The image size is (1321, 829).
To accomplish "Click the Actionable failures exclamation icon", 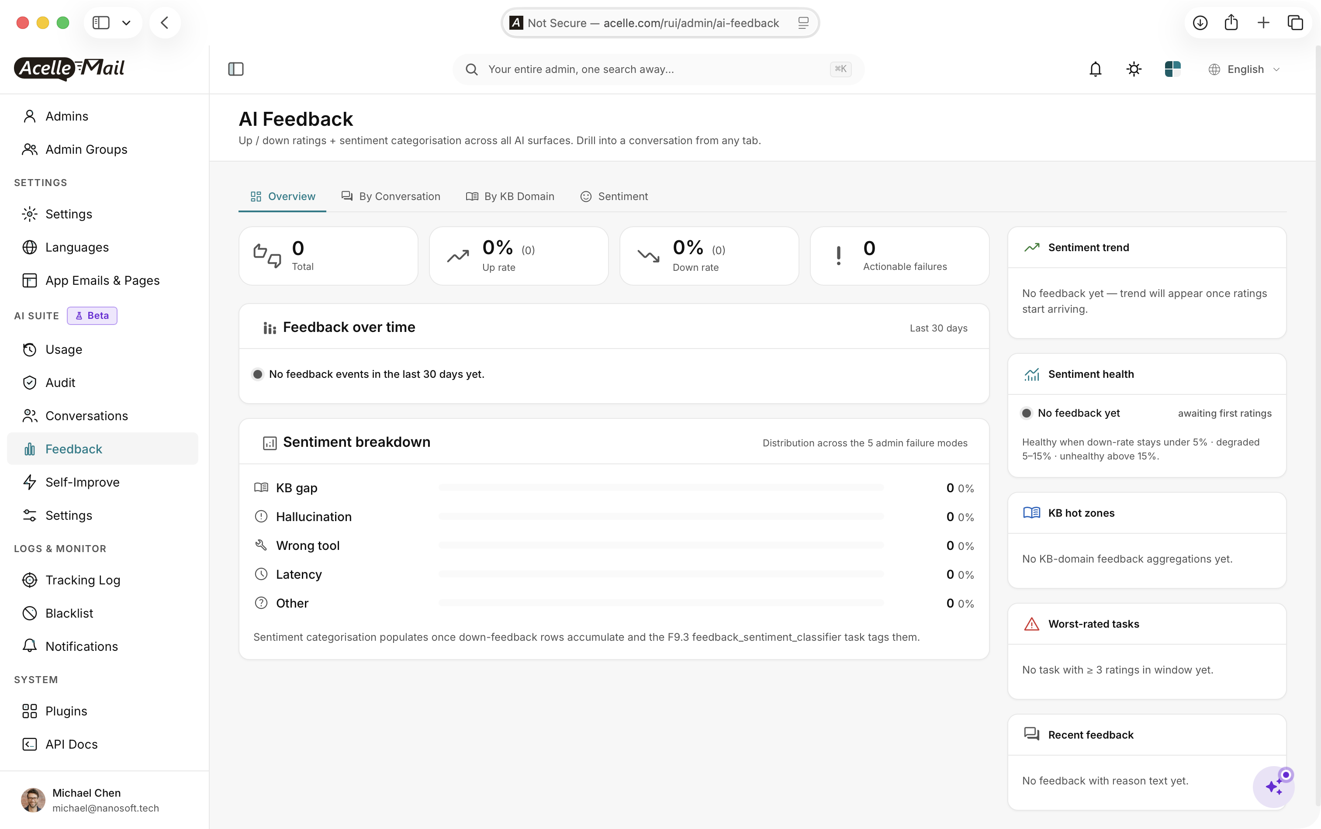I will tap(838, 256).
